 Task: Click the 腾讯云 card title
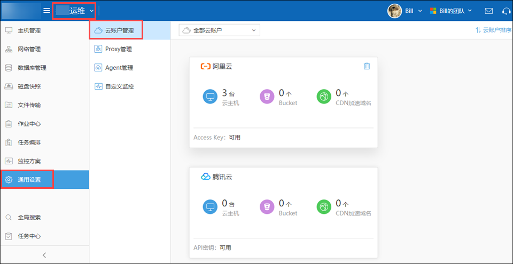tap(222, 177)
